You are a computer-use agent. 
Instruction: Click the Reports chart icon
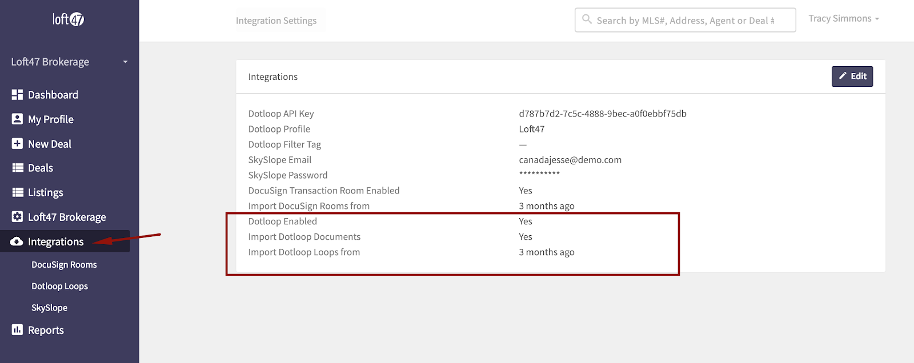point(17,330)
